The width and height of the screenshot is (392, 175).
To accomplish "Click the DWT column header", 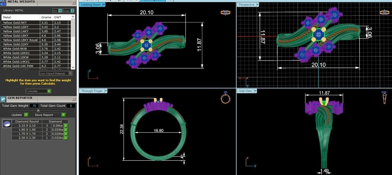I will pyautogui.click(x=60, y=17).
